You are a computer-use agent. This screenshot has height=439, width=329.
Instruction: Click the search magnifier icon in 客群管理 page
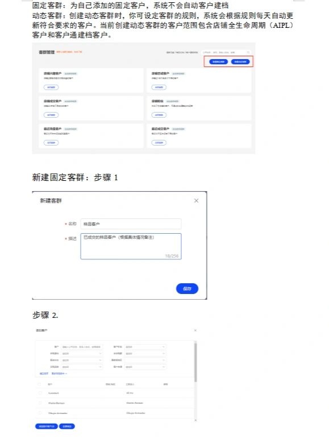coord(248,52)
